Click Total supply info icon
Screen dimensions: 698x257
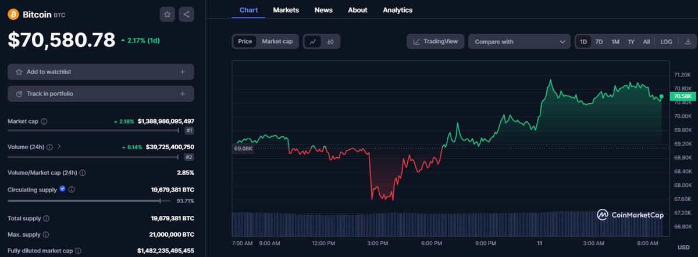47,219
